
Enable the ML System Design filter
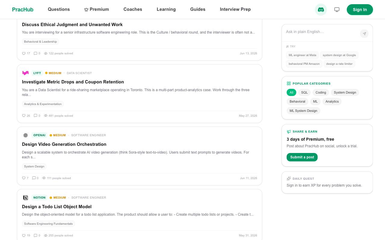[x=303, y=111]
